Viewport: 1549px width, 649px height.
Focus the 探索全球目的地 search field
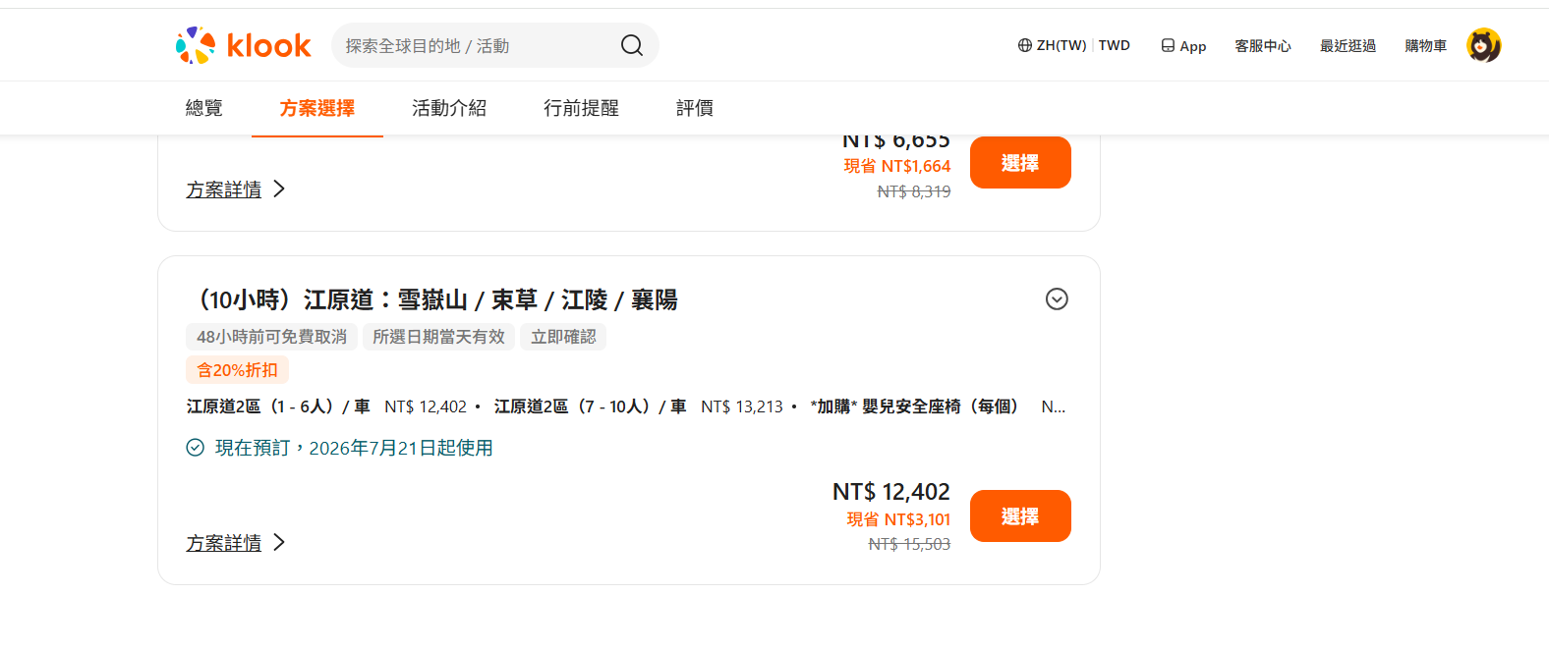[x=477, y=45]
